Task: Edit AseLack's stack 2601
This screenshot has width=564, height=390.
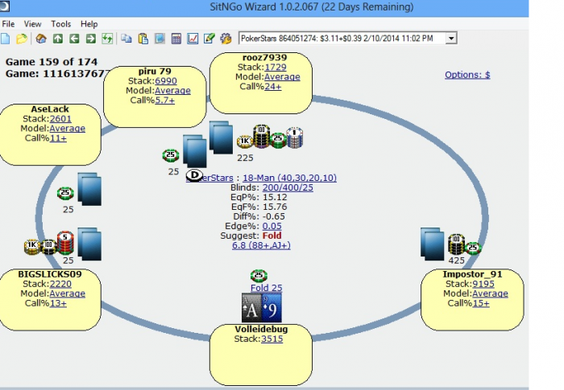Action: [x=60, y=119]
